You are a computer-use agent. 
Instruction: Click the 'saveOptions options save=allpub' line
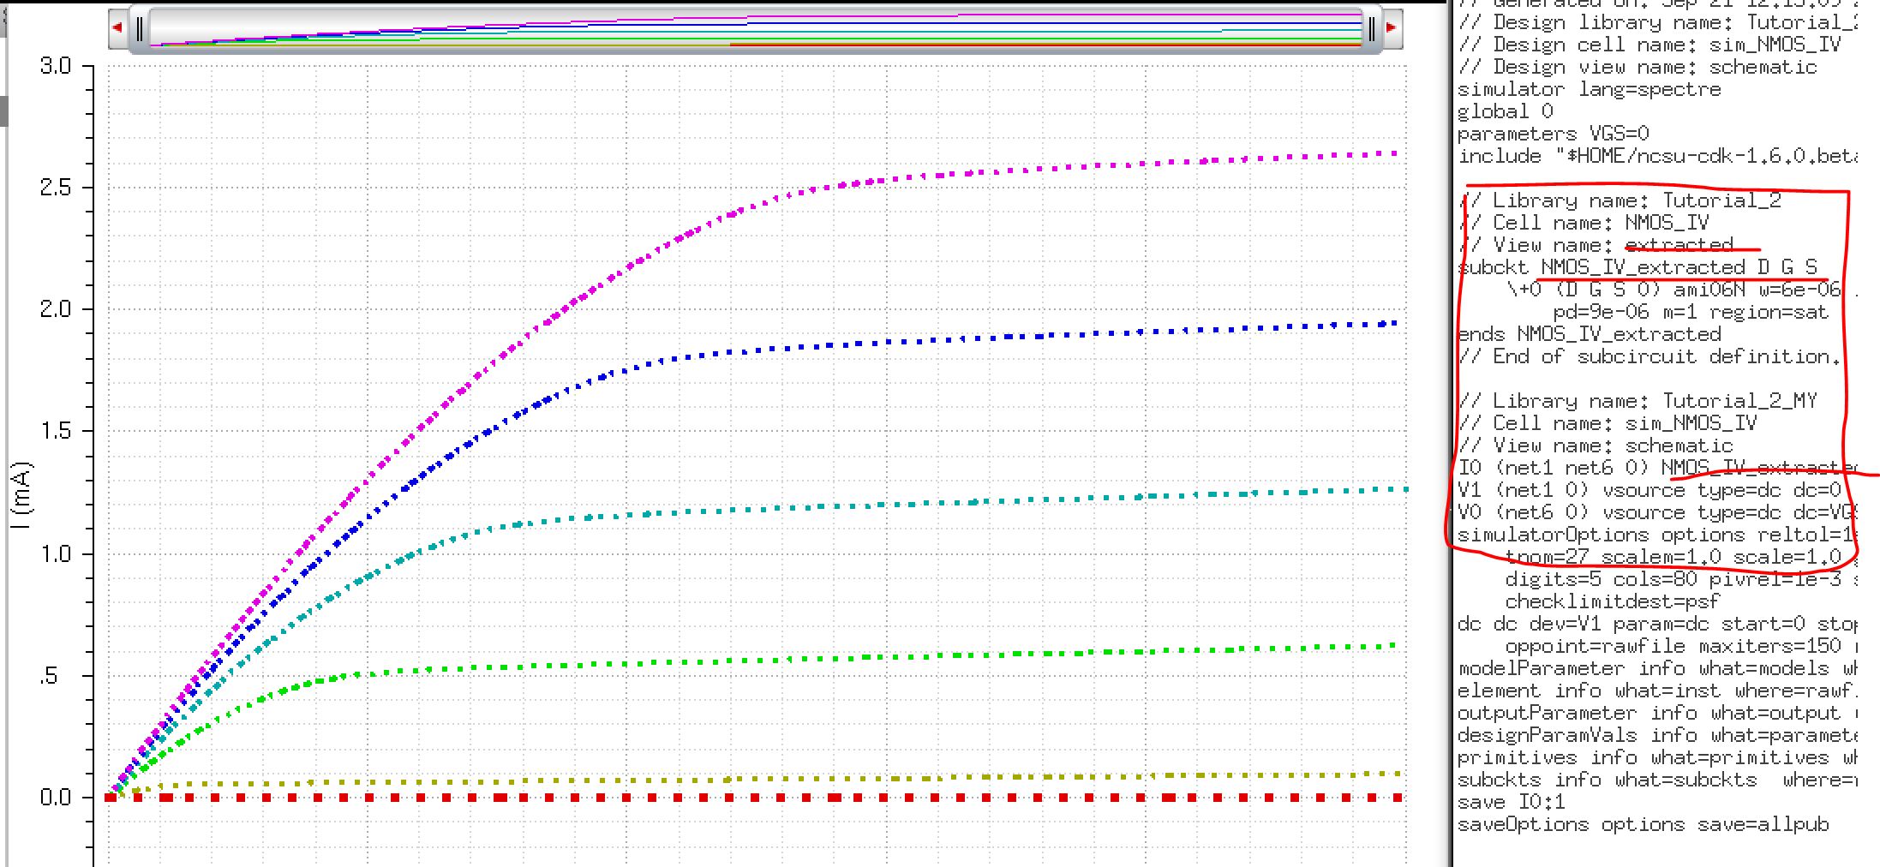coord(1643,825)
